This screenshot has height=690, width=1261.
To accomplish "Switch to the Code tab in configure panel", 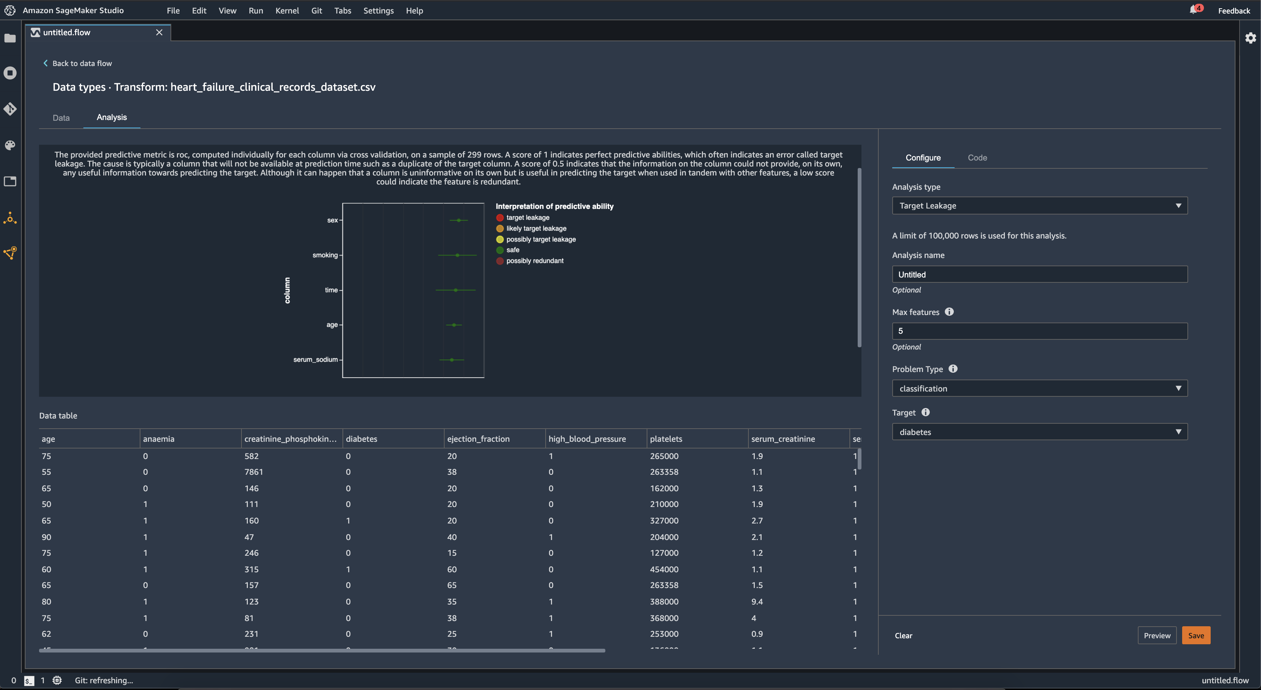I will [977, 157].
